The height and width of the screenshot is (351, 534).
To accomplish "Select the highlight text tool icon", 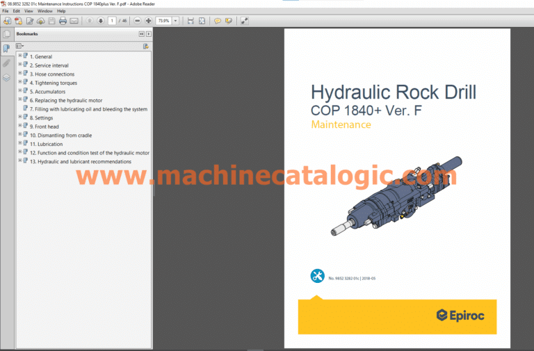I will (x=229, y=21).
